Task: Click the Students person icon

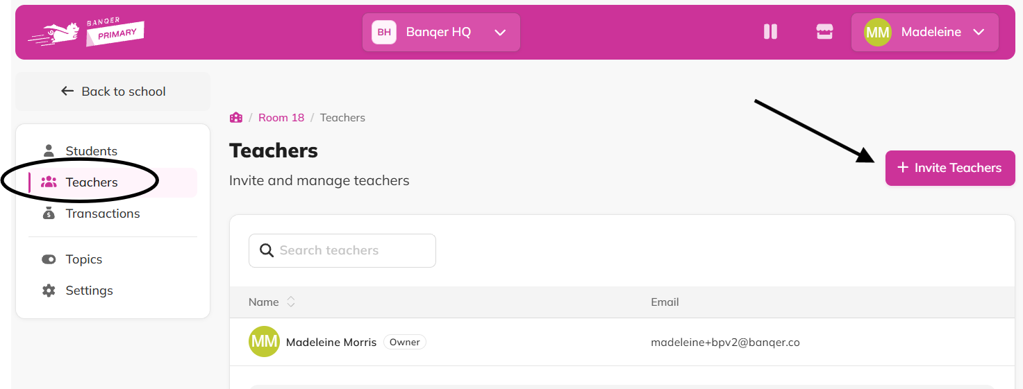Action: [x=49, y=150]
